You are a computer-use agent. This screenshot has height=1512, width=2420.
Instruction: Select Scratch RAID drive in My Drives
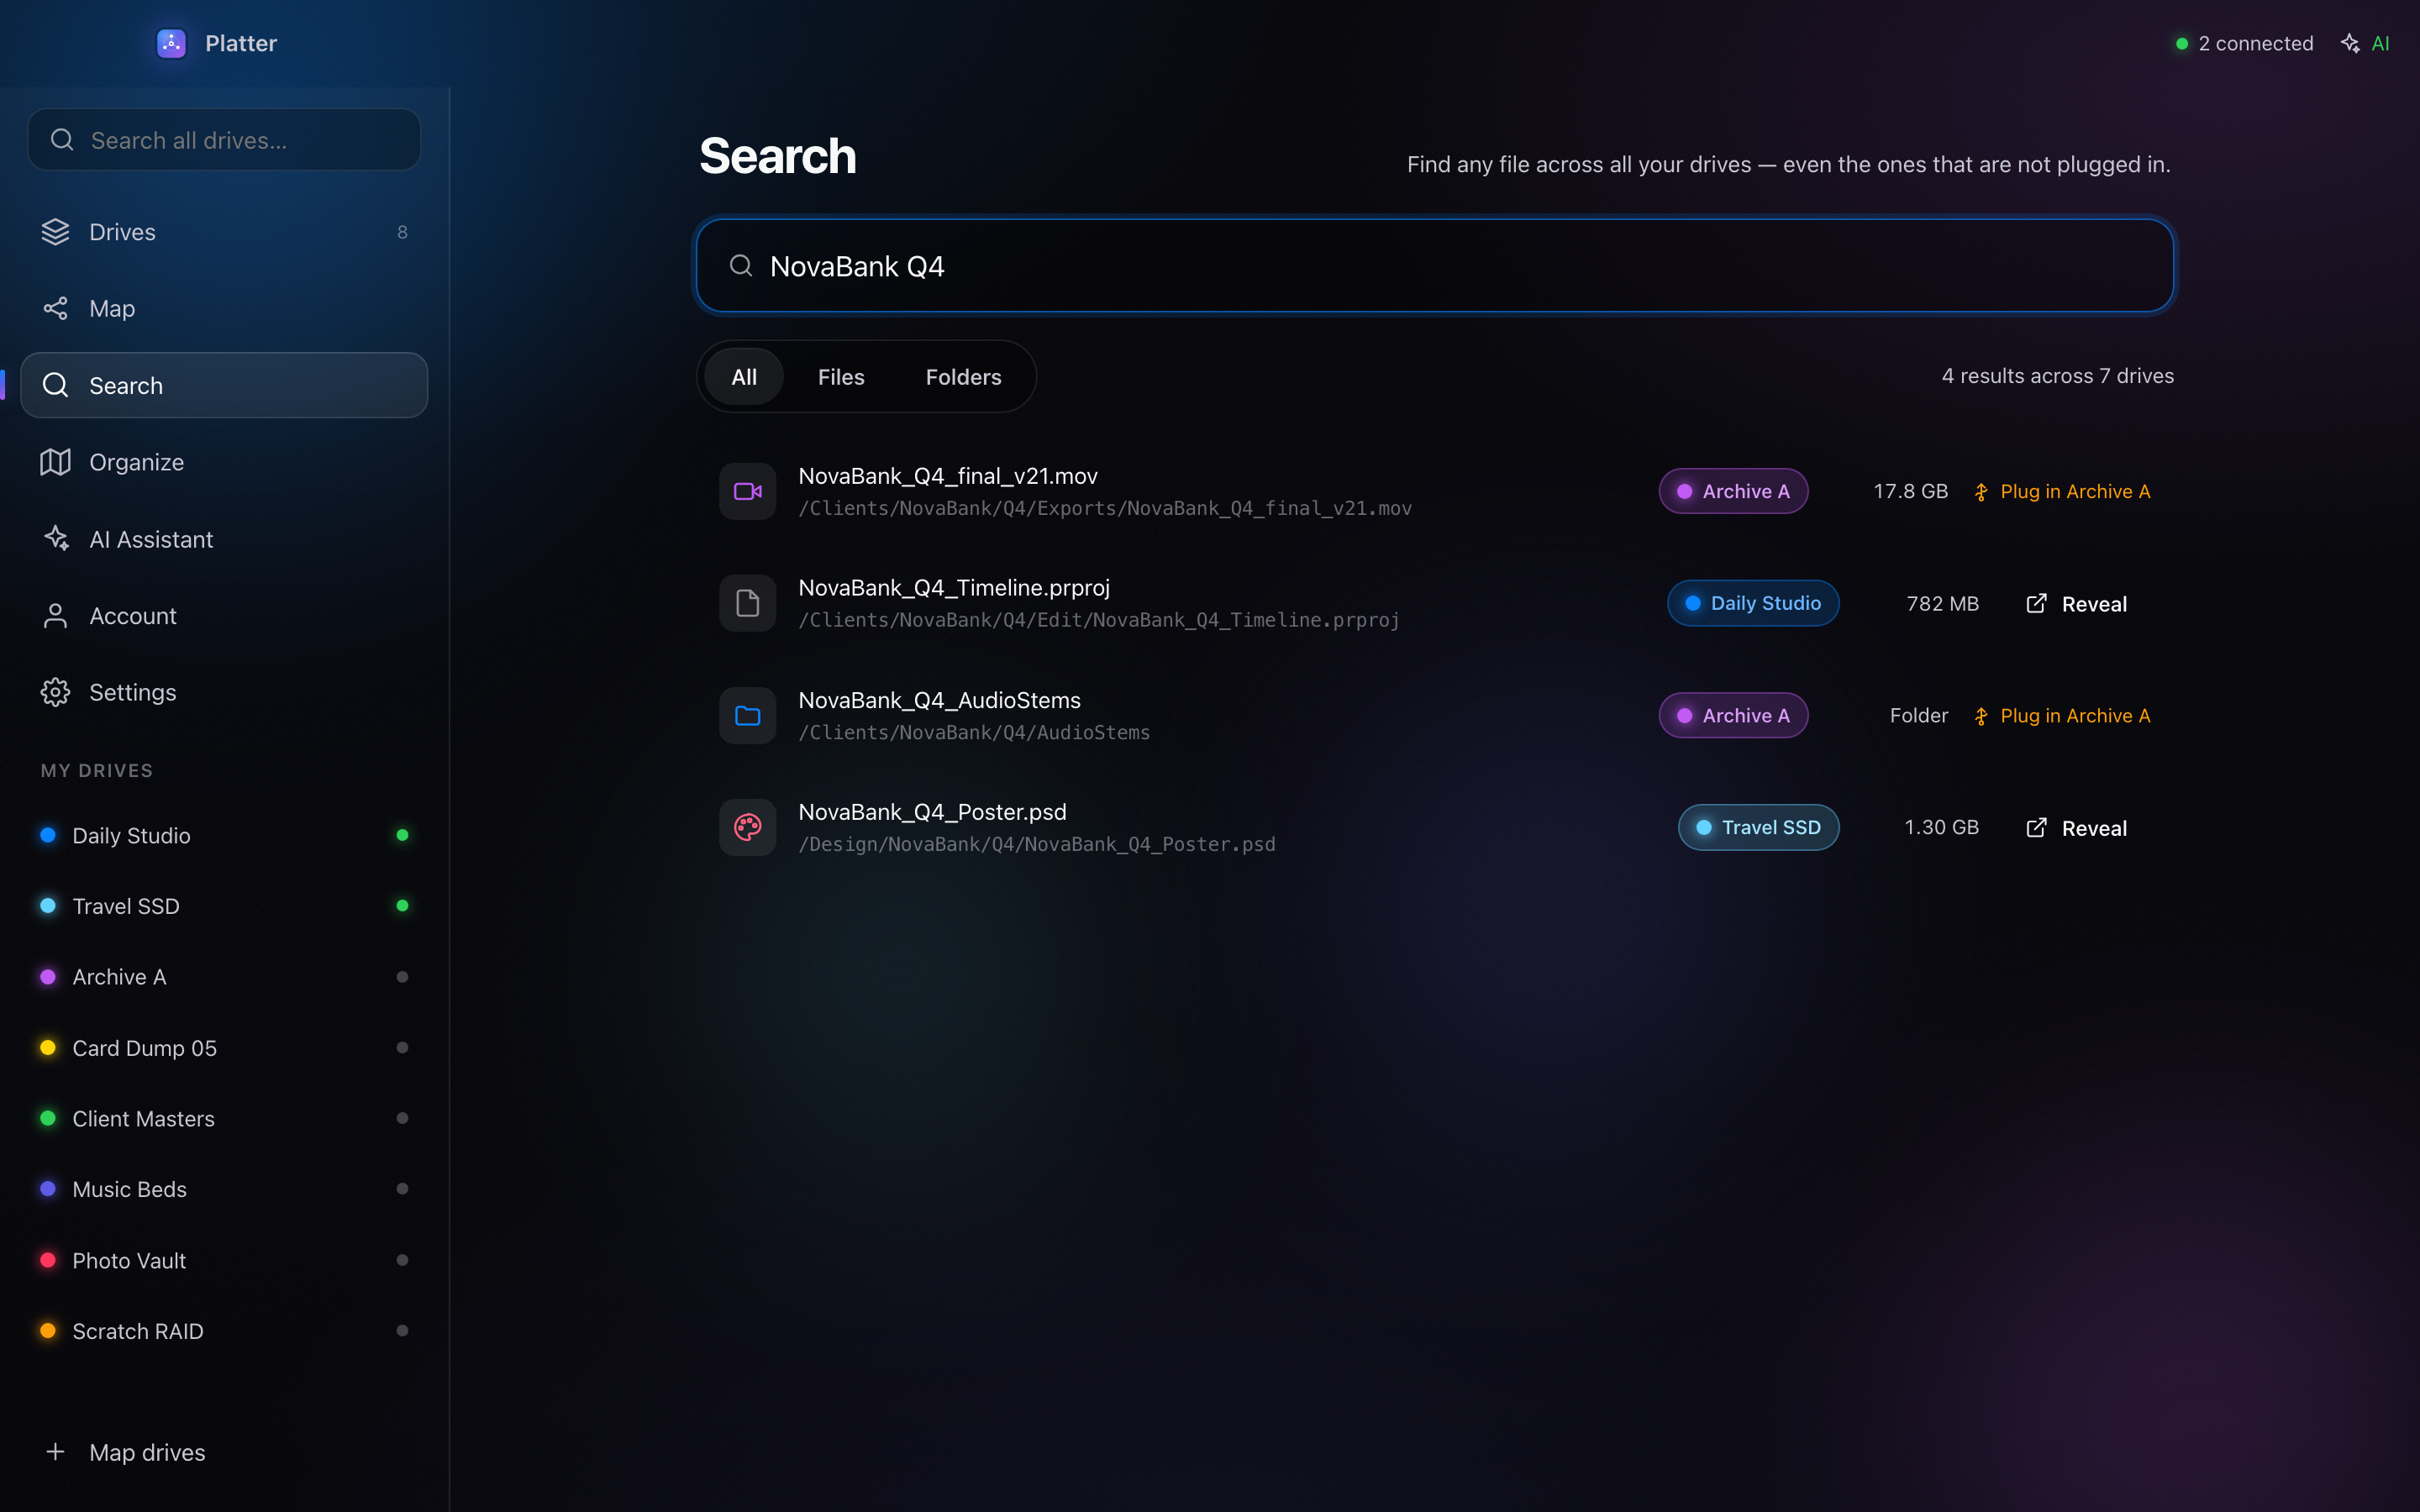pos(224,1331)
